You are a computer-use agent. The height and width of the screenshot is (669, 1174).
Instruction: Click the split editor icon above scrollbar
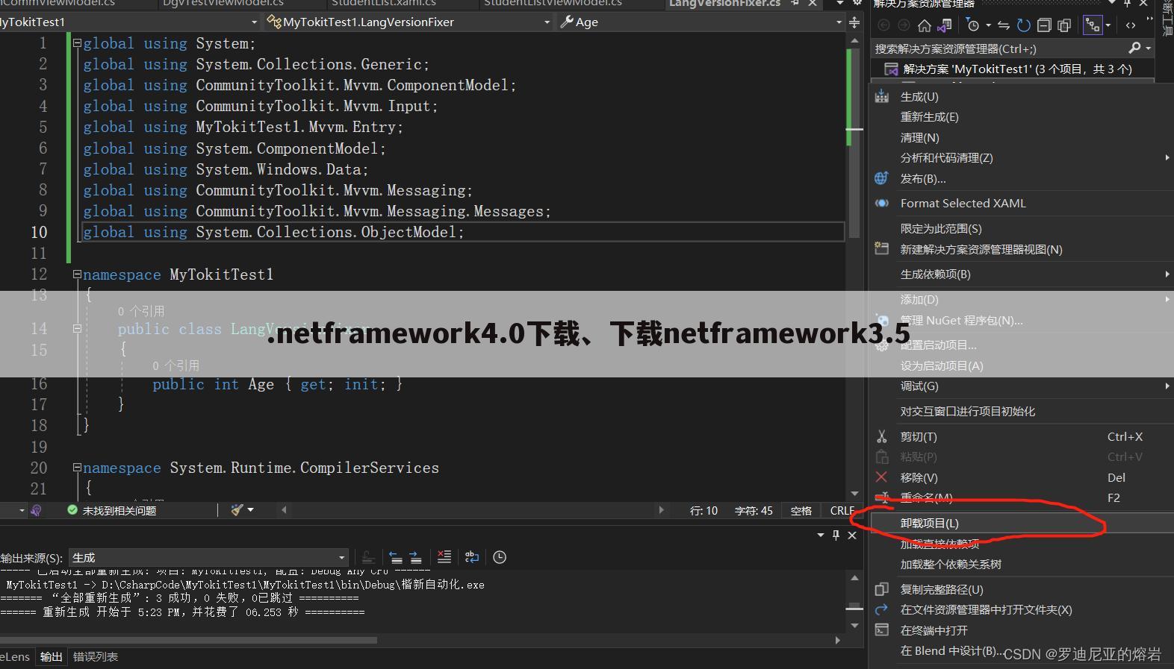pos(854,22)
